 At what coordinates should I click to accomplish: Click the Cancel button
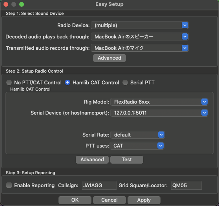pos(109,200)
